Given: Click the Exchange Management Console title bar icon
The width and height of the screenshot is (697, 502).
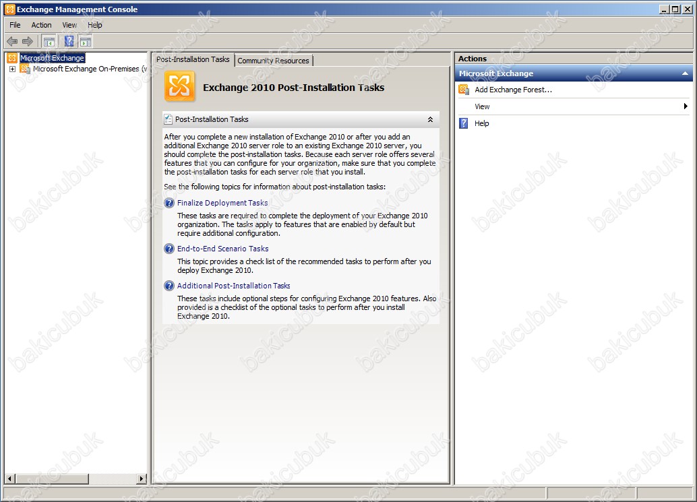Looking at the screenshot, I should (x=10, y=9).
